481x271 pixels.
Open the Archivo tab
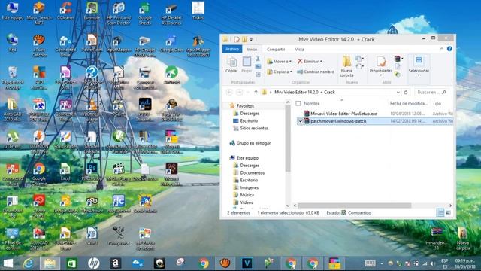click(232, 49)
